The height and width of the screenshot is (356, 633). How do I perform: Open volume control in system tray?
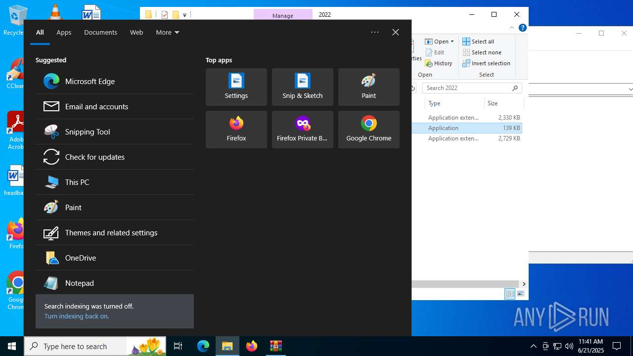[x=569, y=346]
